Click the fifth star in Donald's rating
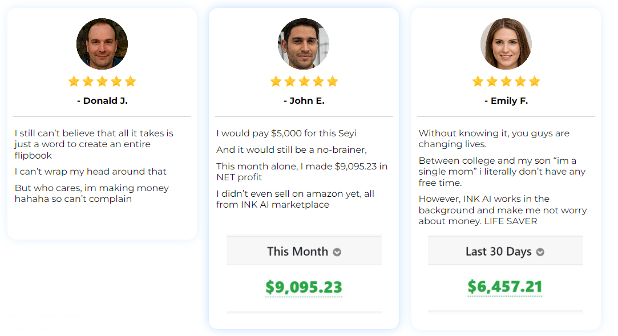The width and height of the screenshot is (618, 336). point(131,82)
